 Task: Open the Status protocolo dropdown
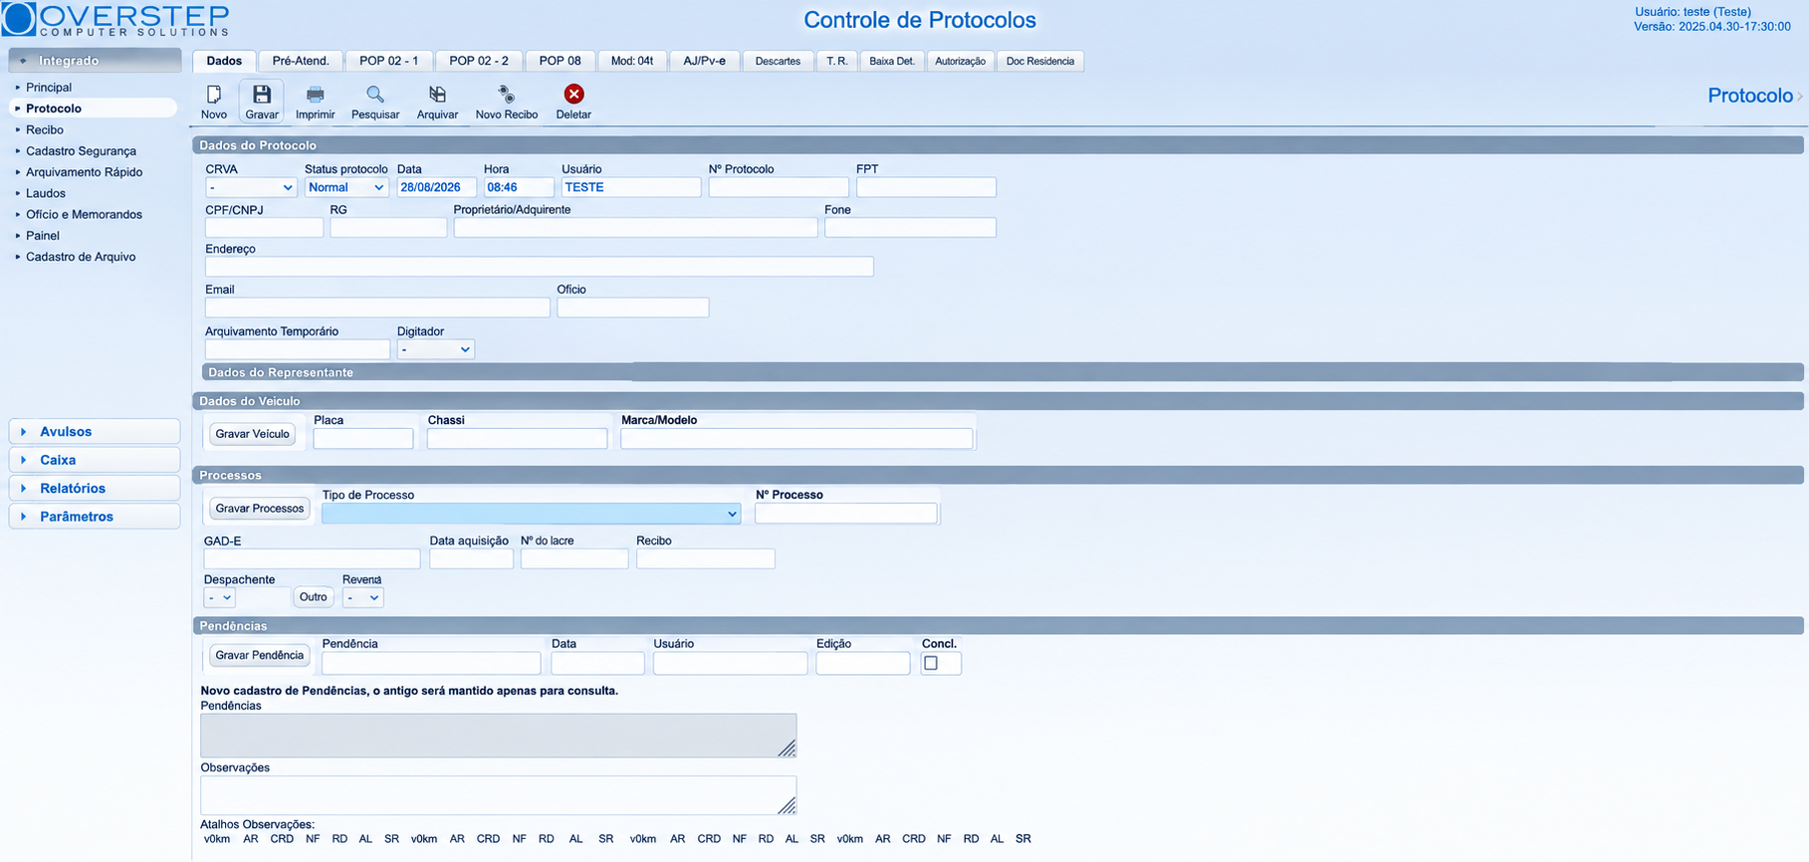[346, 187]
